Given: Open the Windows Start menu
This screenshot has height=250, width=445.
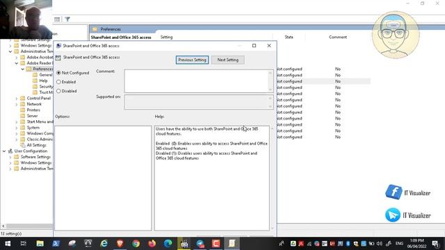Looking at the screenshot, I should tap(8, 244).
